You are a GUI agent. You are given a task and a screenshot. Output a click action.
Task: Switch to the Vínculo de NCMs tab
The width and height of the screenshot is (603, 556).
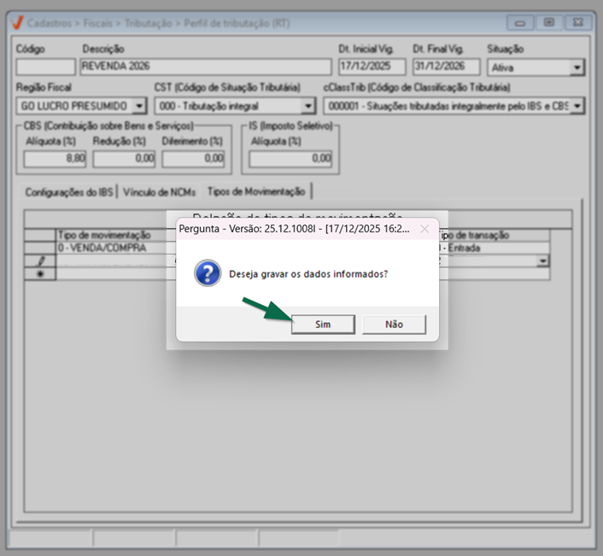point(159,192)
